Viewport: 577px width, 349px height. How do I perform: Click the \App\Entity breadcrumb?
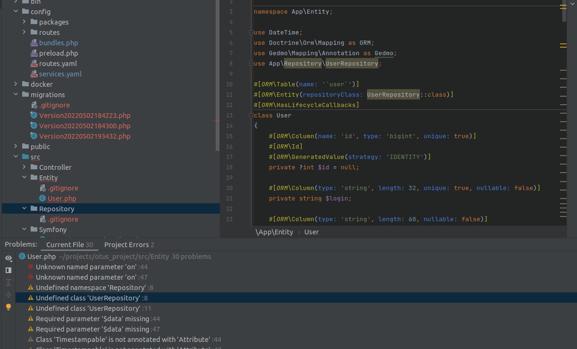(x=274, y=232)
